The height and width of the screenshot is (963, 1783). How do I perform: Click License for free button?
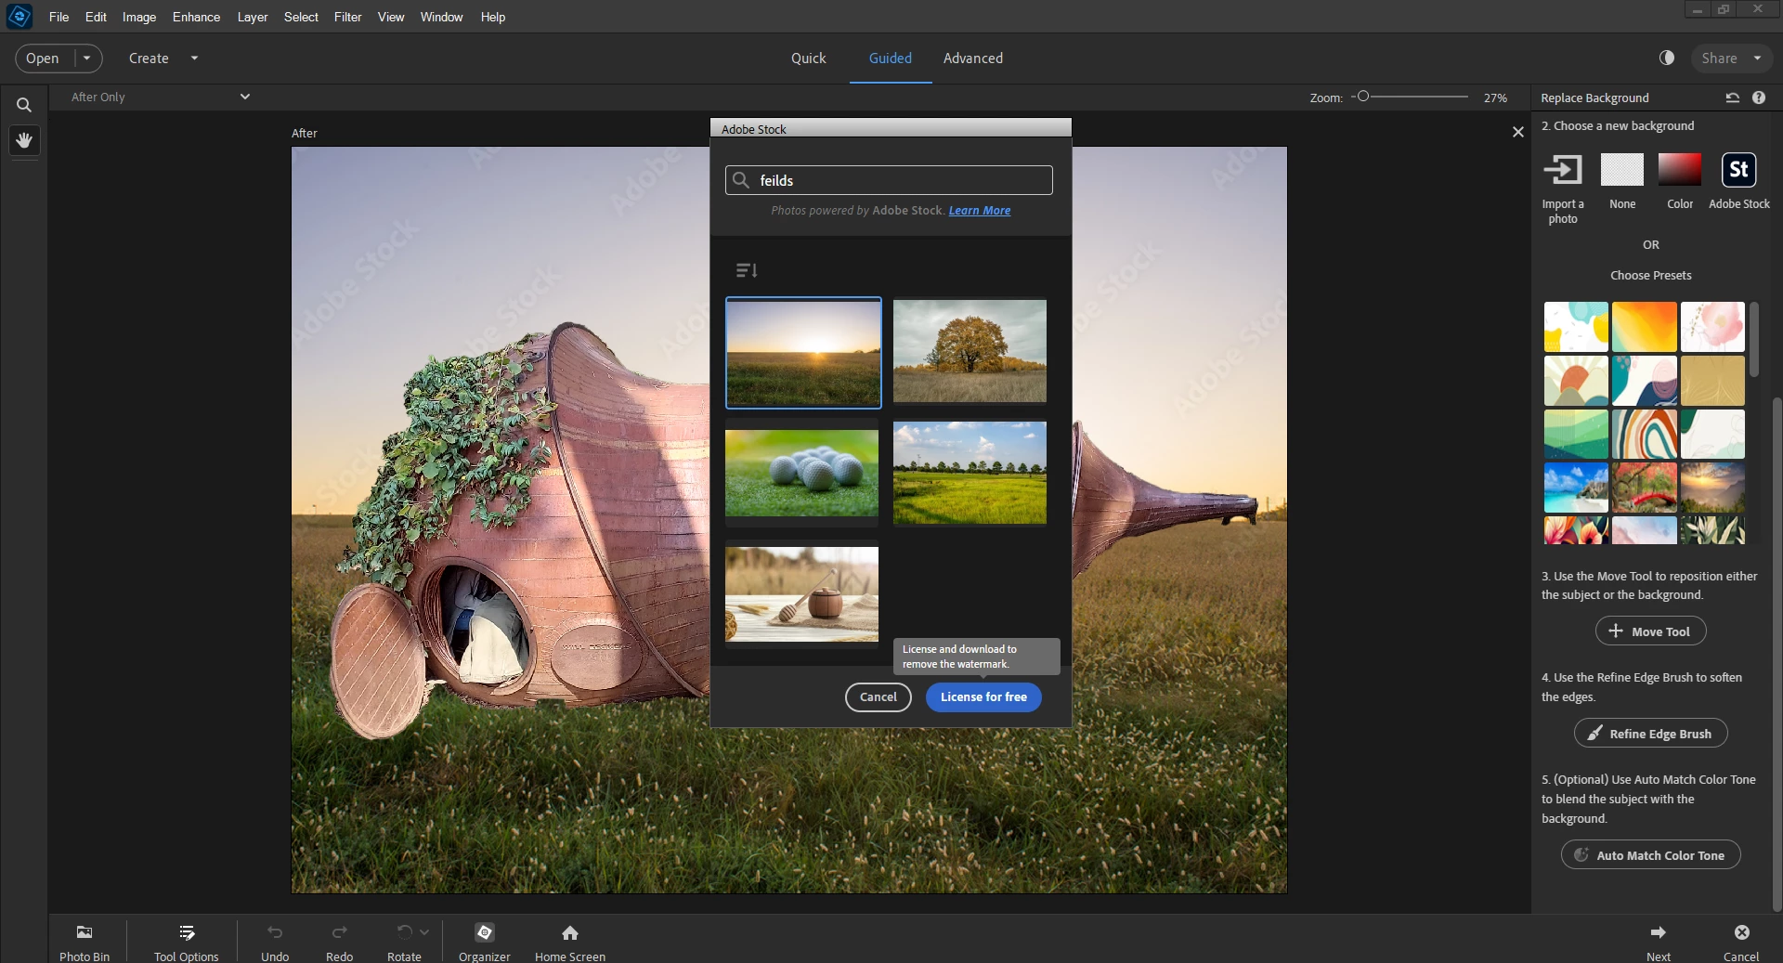(x=983, y=696)
